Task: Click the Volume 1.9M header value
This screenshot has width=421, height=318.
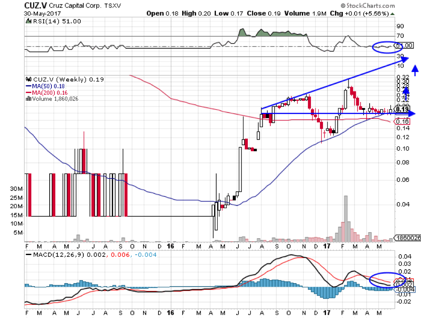Action: (x=306, y=13)
